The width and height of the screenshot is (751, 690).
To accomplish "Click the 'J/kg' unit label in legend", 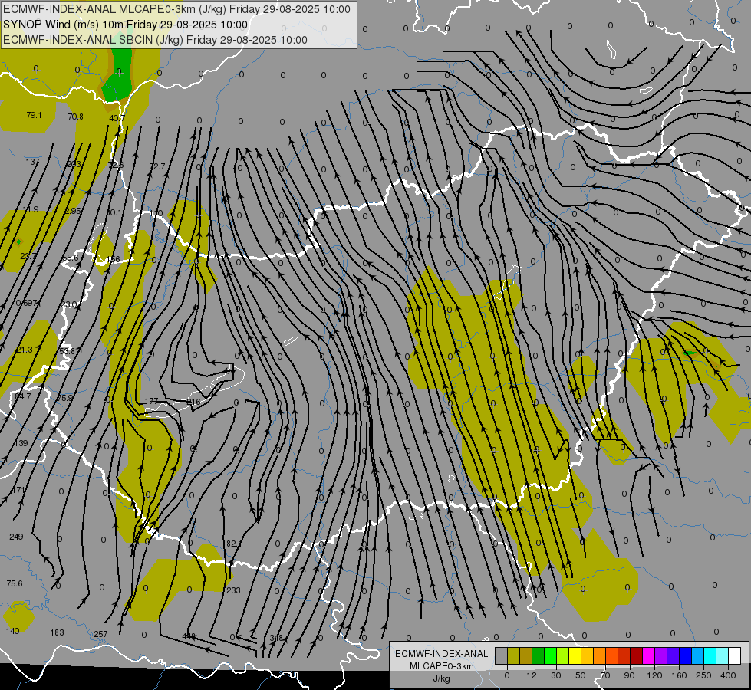I will click(x=442, y=678).
